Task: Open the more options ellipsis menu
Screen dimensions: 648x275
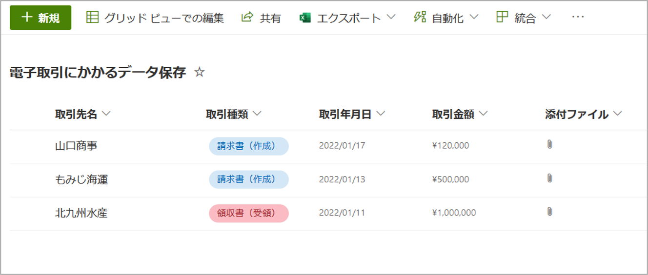Action: (578, 18)
